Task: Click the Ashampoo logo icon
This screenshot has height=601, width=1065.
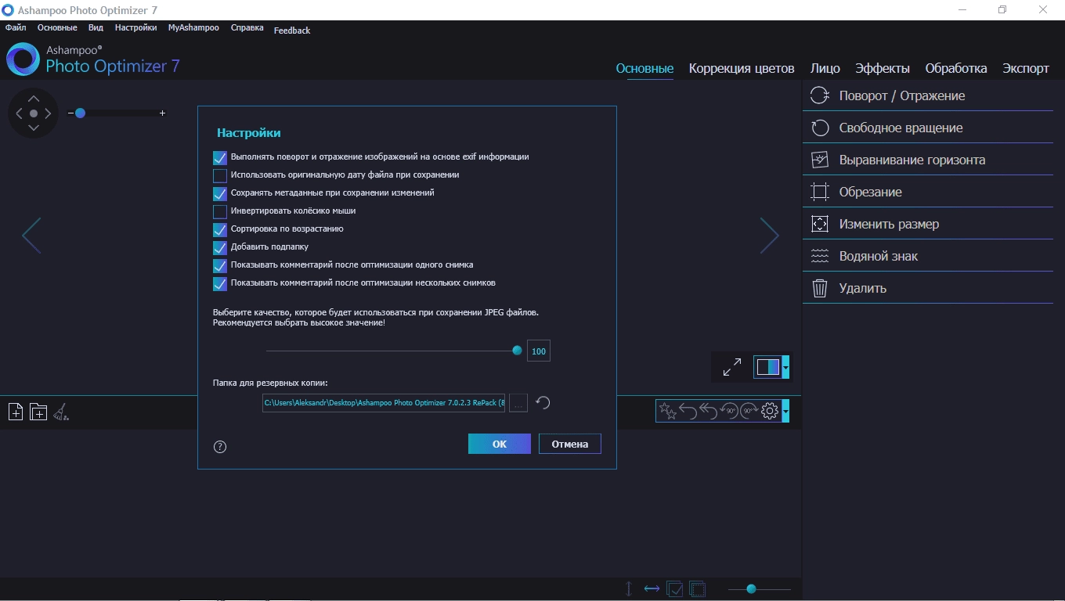Action: 23,59
